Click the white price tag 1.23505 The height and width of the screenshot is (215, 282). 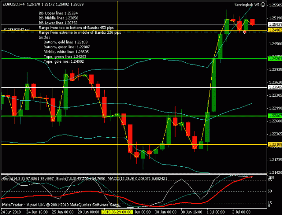click(x=275, y=87)
